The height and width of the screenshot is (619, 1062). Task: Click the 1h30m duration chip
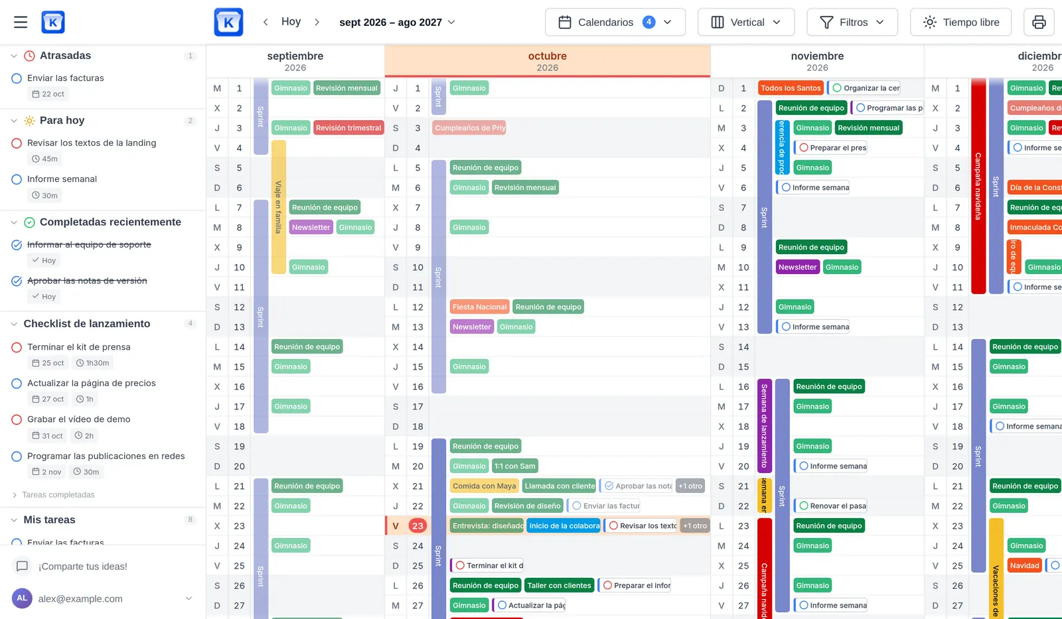tap(92, 363)
